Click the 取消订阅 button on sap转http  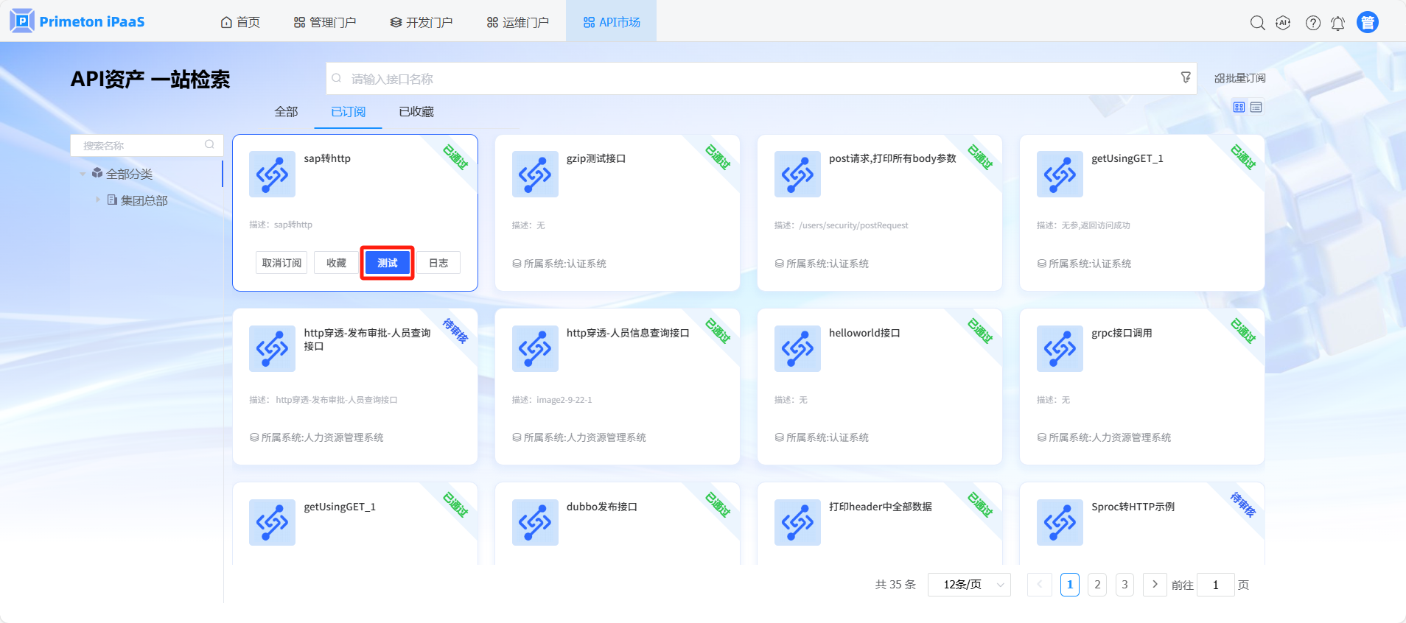pyautogui.click(x=281, y=263)
